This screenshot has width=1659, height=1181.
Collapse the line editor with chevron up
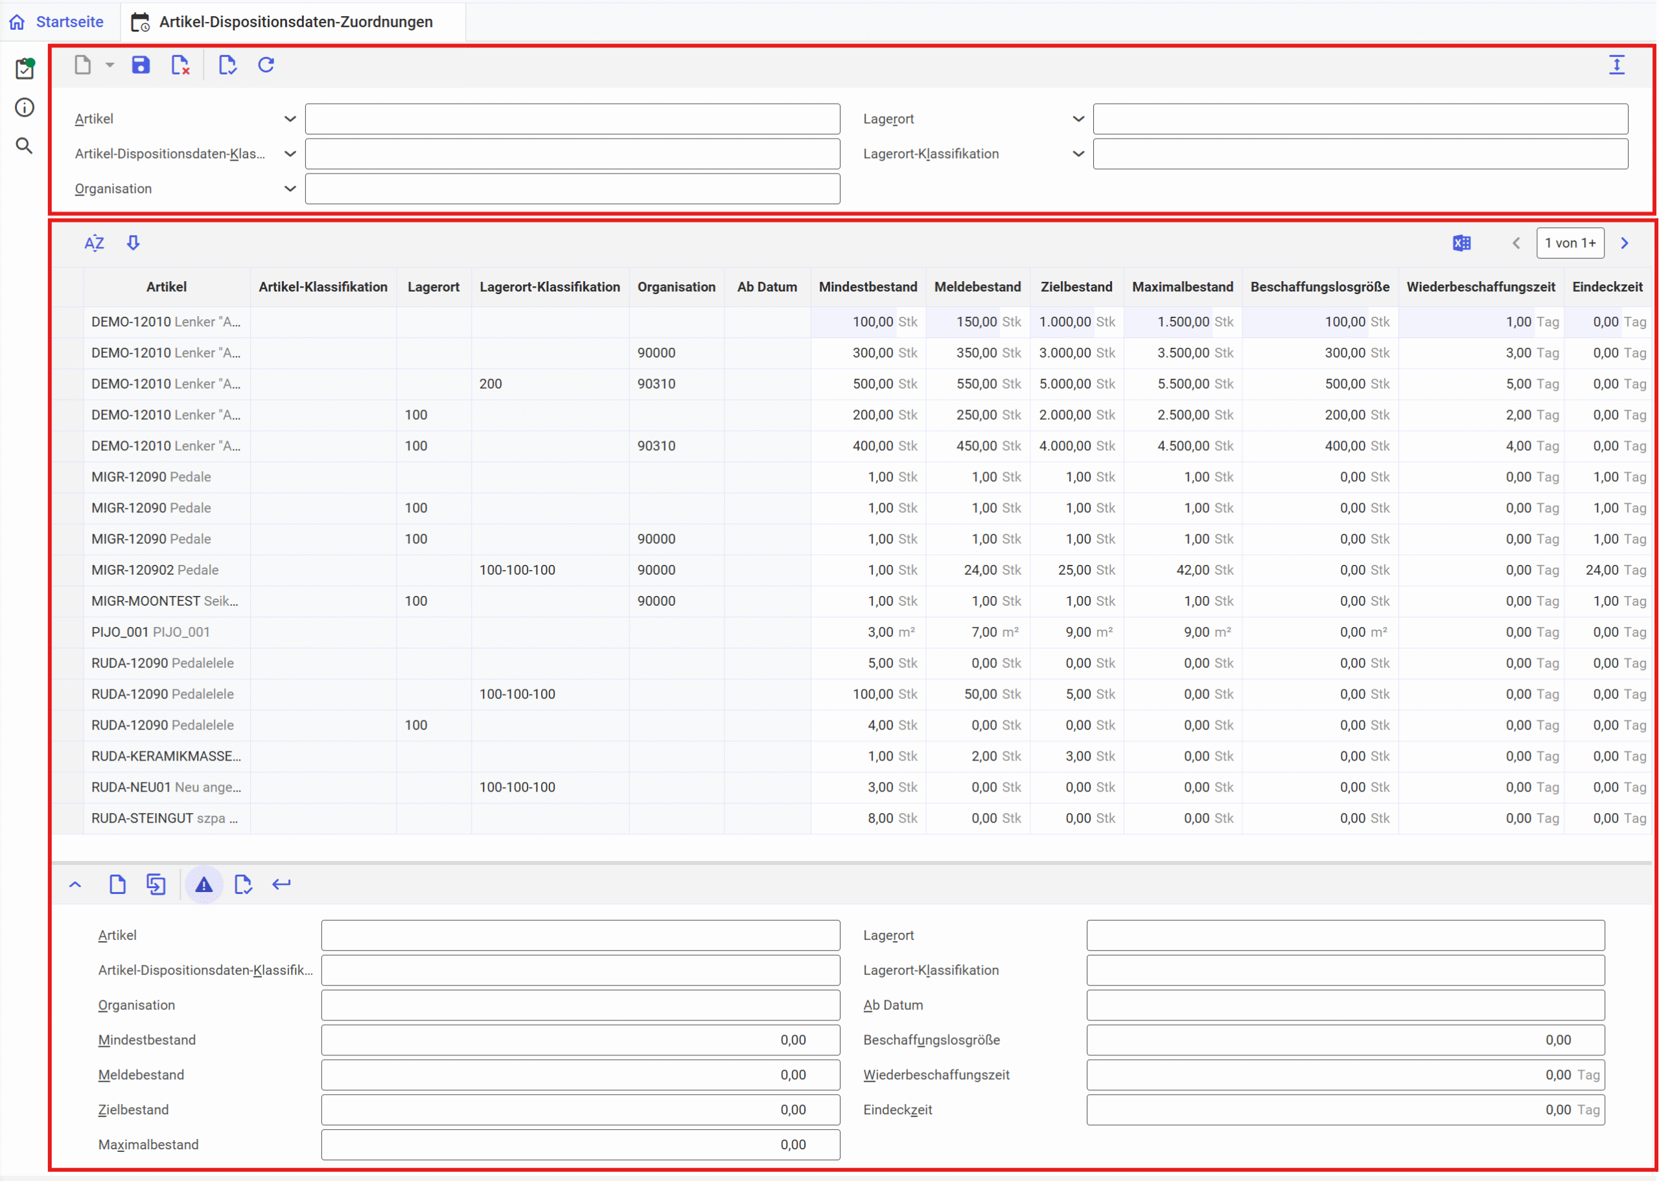75,884
